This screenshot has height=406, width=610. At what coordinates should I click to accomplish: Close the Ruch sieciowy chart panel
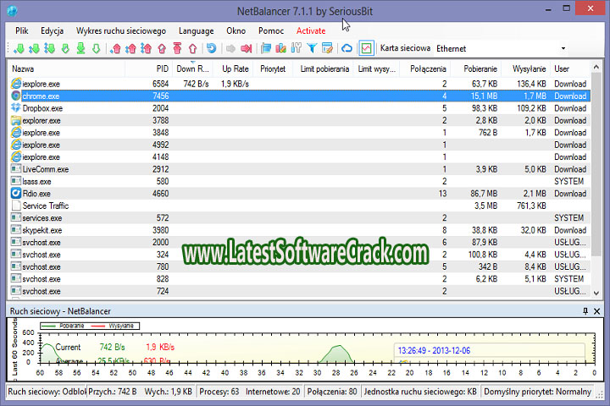click(596, 311)
